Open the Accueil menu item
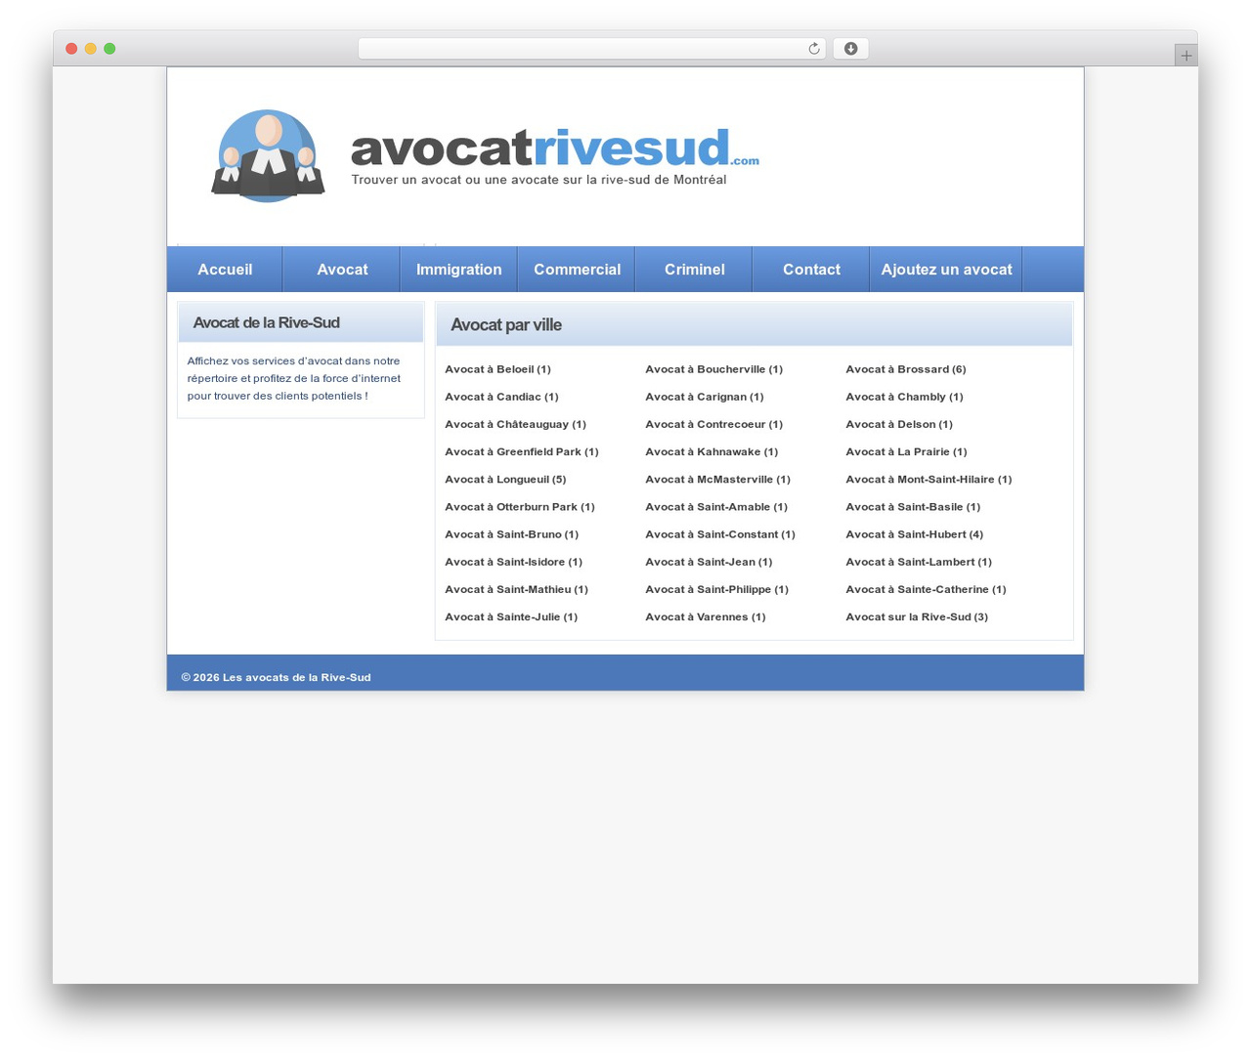The height and width of the screenshot is (1059, 1251). point(225,270)
